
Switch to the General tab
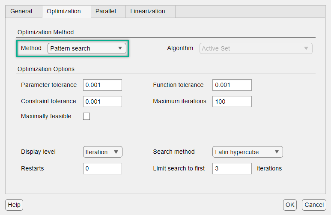pyautogui.click(x=21, y=12)
